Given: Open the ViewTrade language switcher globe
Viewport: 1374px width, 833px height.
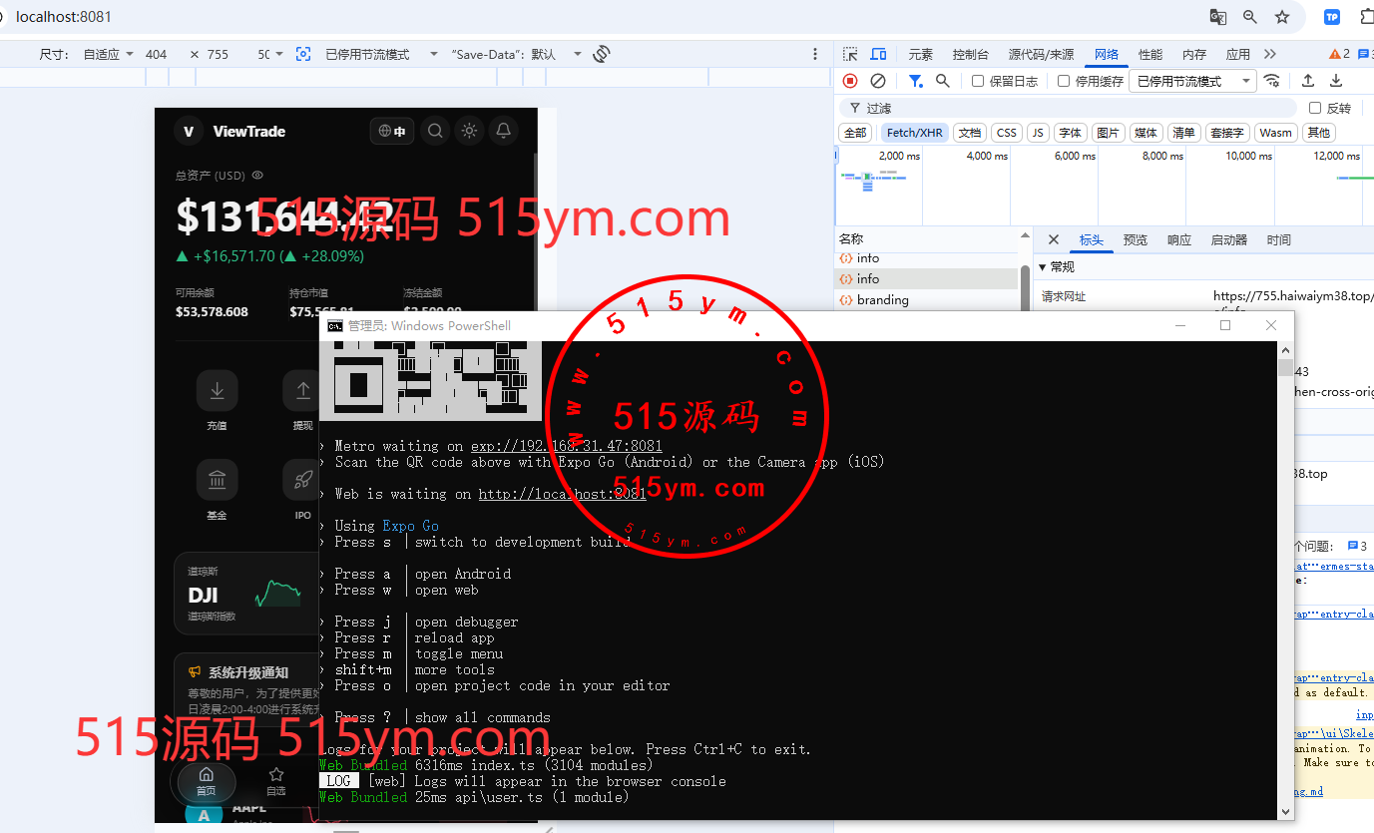Looking at the screenshot, I should coord(393,131).
